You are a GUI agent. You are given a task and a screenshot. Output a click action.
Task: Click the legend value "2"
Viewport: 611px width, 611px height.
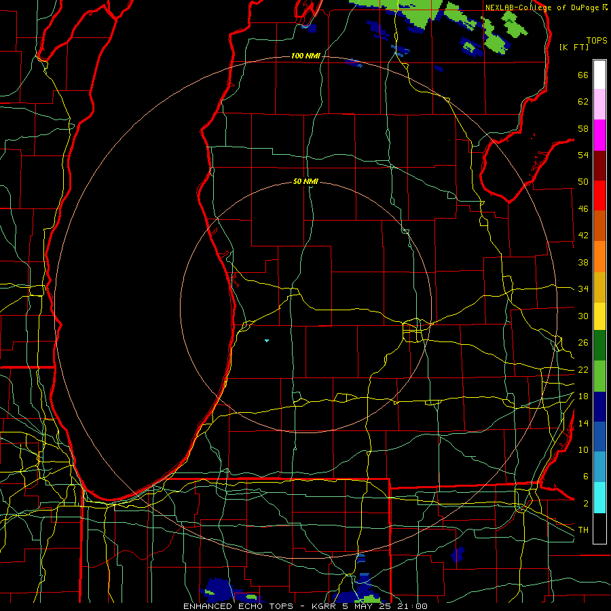(585, 504)
